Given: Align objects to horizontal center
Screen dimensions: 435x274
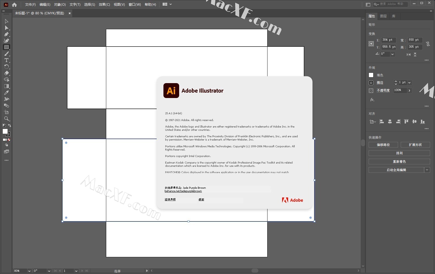Looking at the screenshot, I should tap(390, 122).
